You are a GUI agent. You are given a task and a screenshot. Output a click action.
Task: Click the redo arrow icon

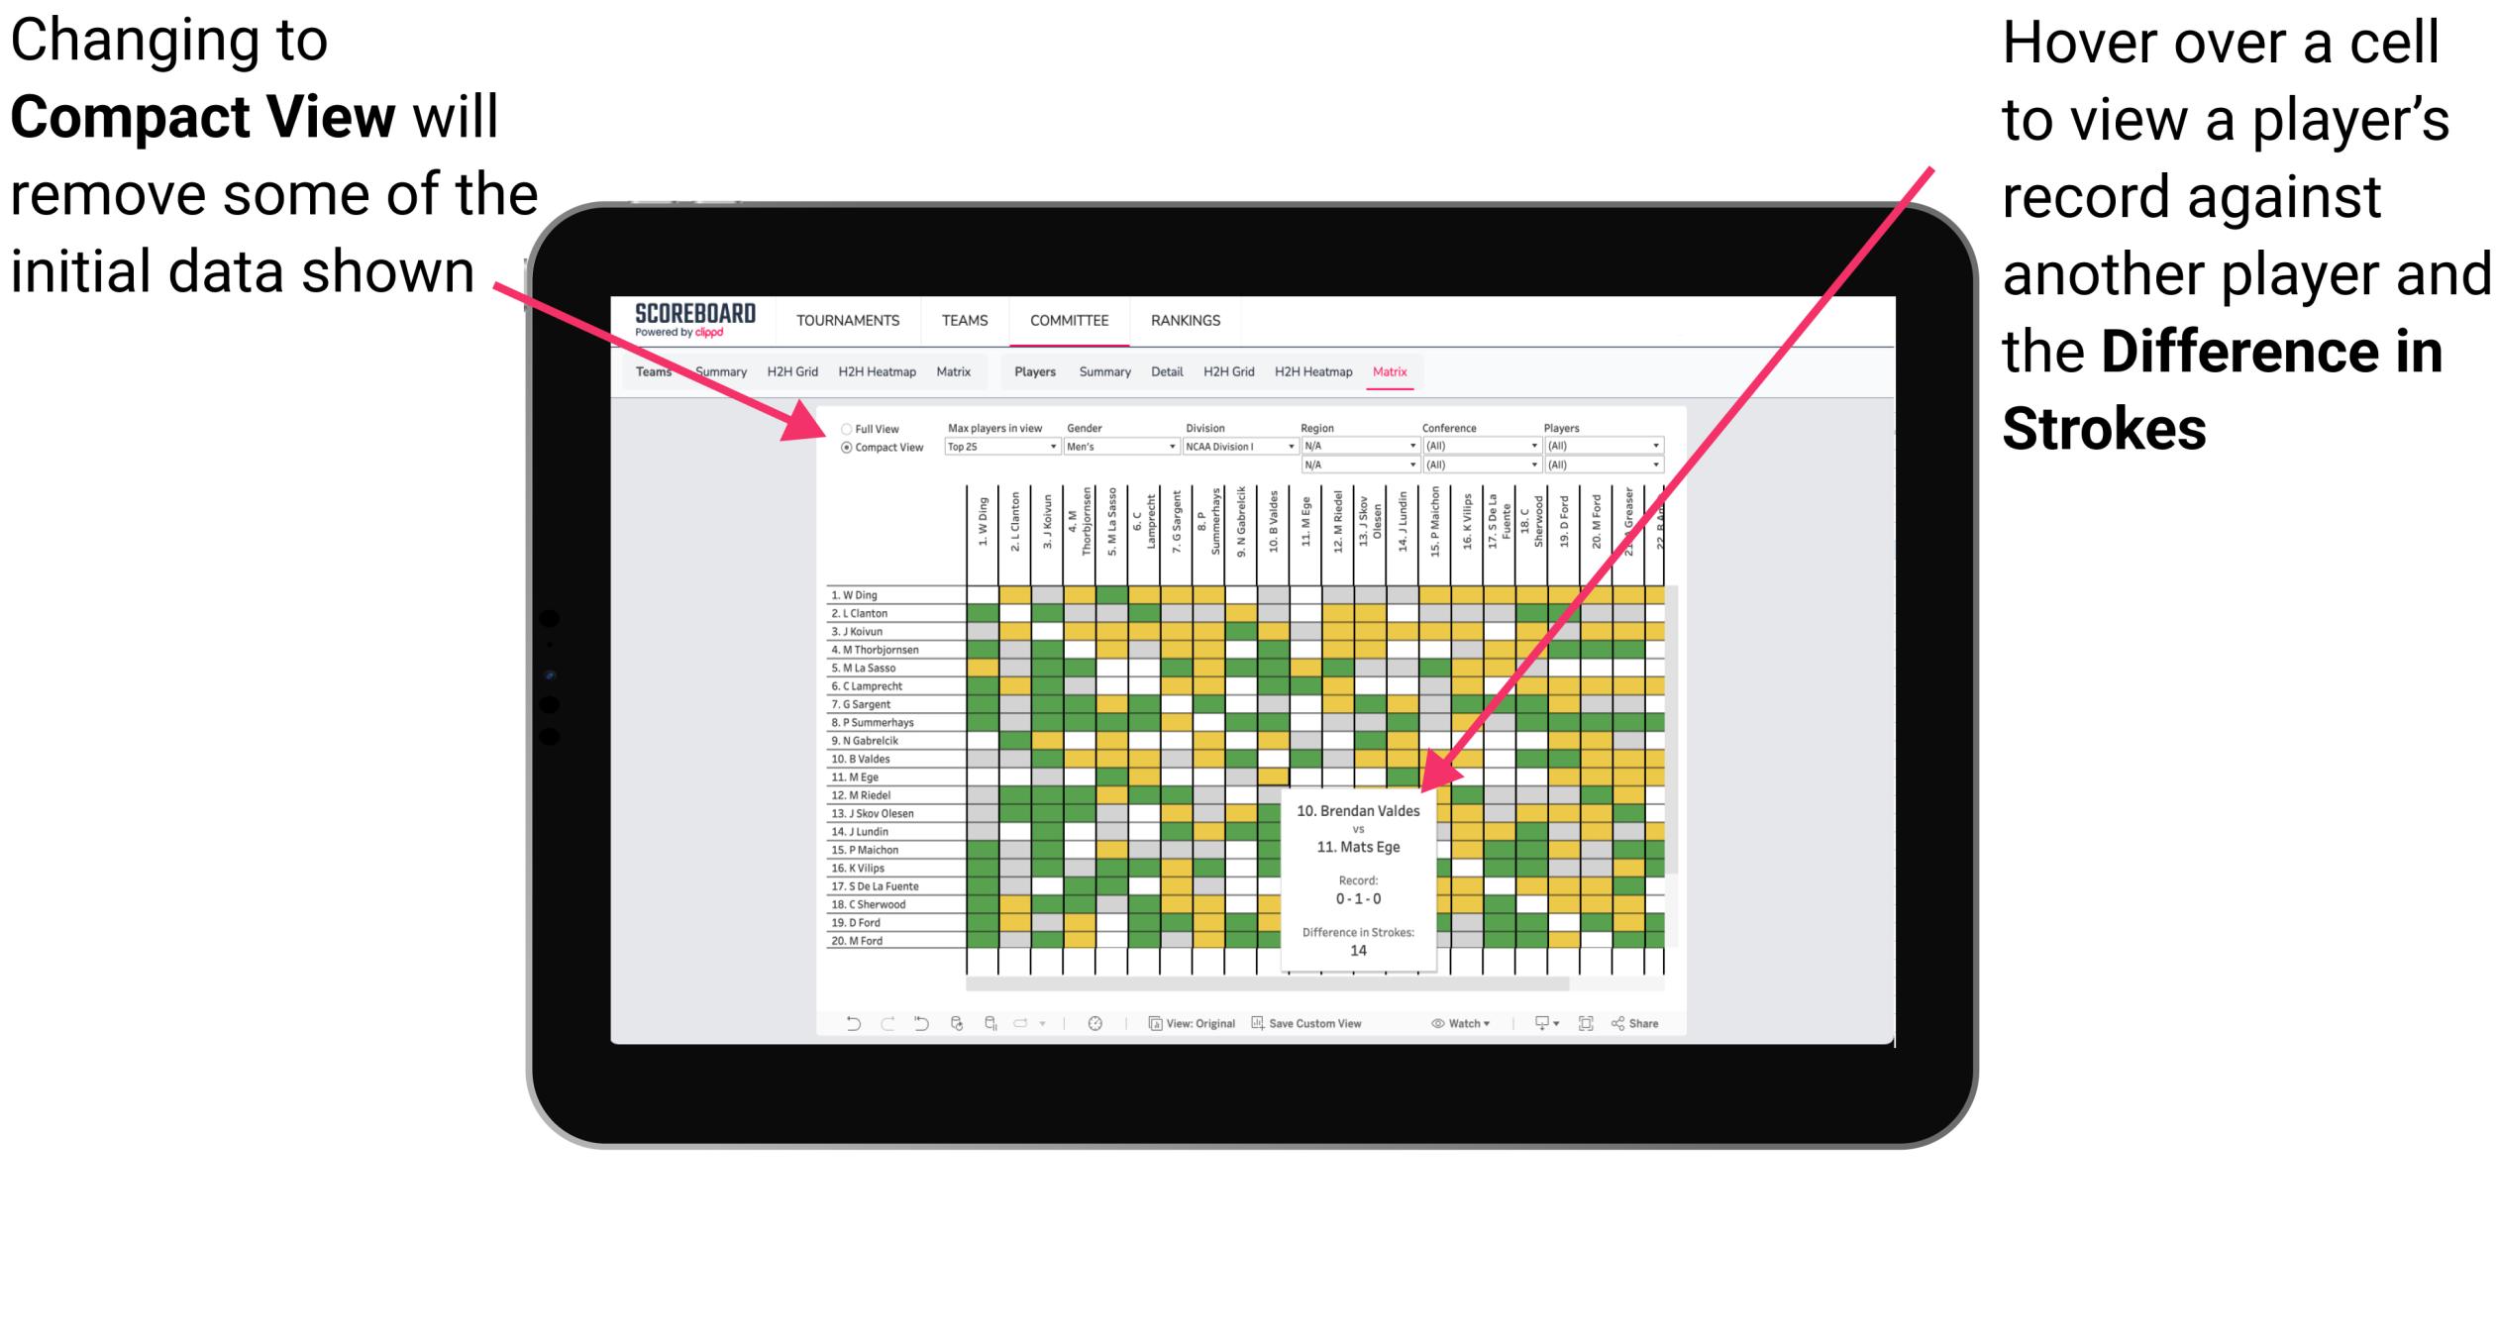(877, 1022)
